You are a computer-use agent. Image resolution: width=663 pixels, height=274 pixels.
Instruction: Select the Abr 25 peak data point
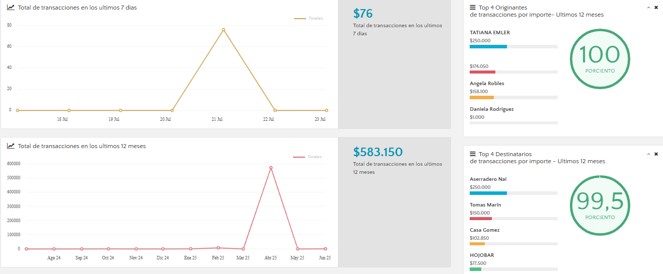(271, 168)
